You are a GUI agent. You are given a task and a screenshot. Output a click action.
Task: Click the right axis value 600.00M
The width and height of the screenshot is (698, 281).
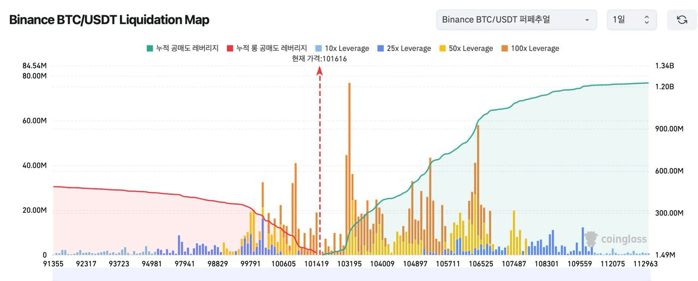[669, 171]
